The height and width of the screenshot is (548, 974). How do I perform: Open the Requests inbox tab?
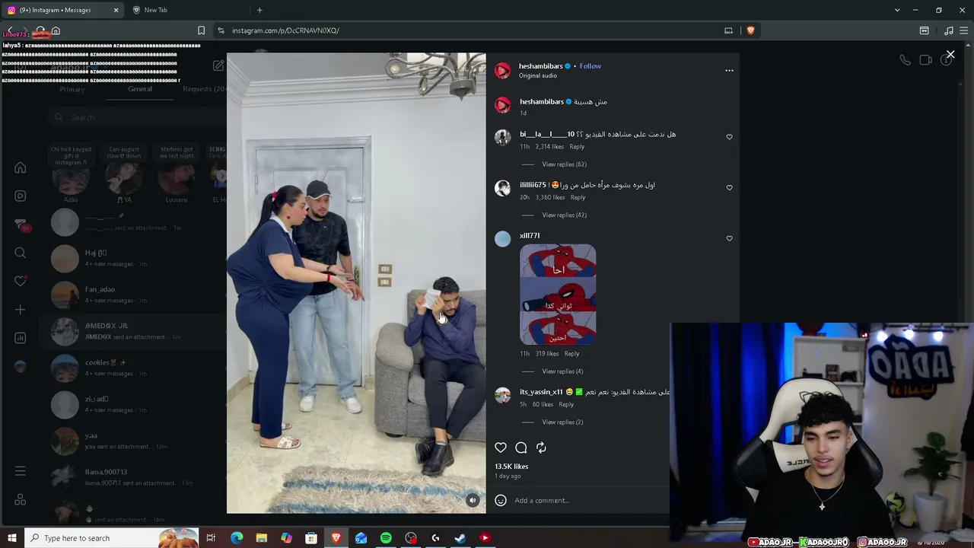pyautogui.click(x=204, y=89)
